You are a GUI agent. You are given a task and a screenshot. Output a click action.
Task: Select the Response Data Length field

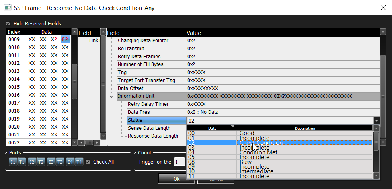click(156, 136)
